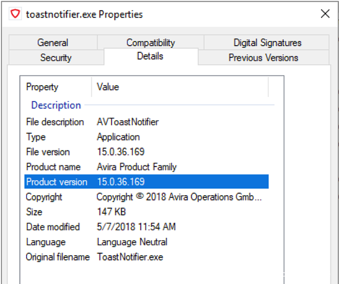Open the Digital Signatures tab
339x284 pixels.
(x=267, y=43)
